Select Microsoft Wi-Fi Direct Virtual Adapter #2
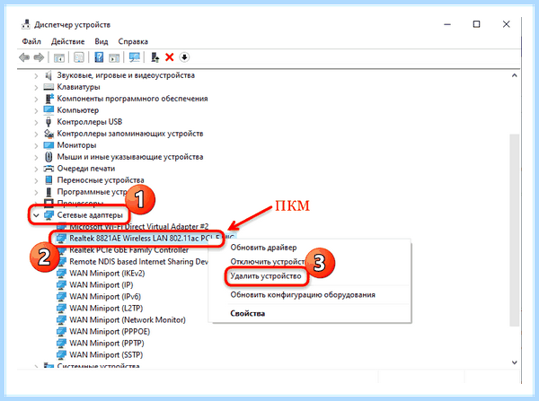The width and height of the screenshot is (539, 401). (x=139, y=227)
